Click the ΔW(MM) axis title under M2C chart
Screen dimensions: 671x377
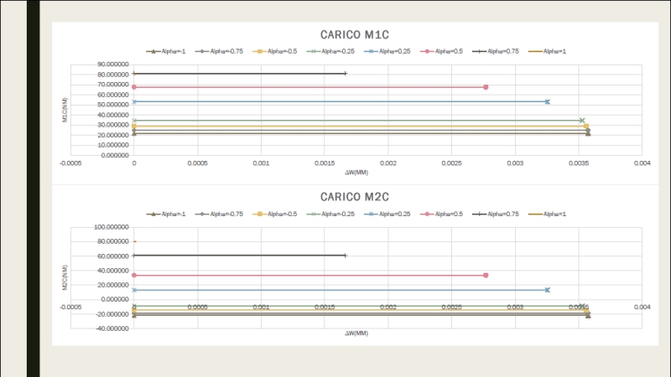coord(356,333)
